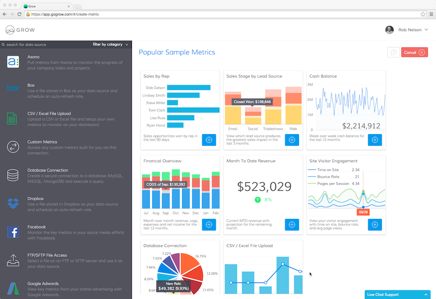Click the Grow logo
Image resolution: width=436 pixels, height=299 pixels.
(20, 30)
